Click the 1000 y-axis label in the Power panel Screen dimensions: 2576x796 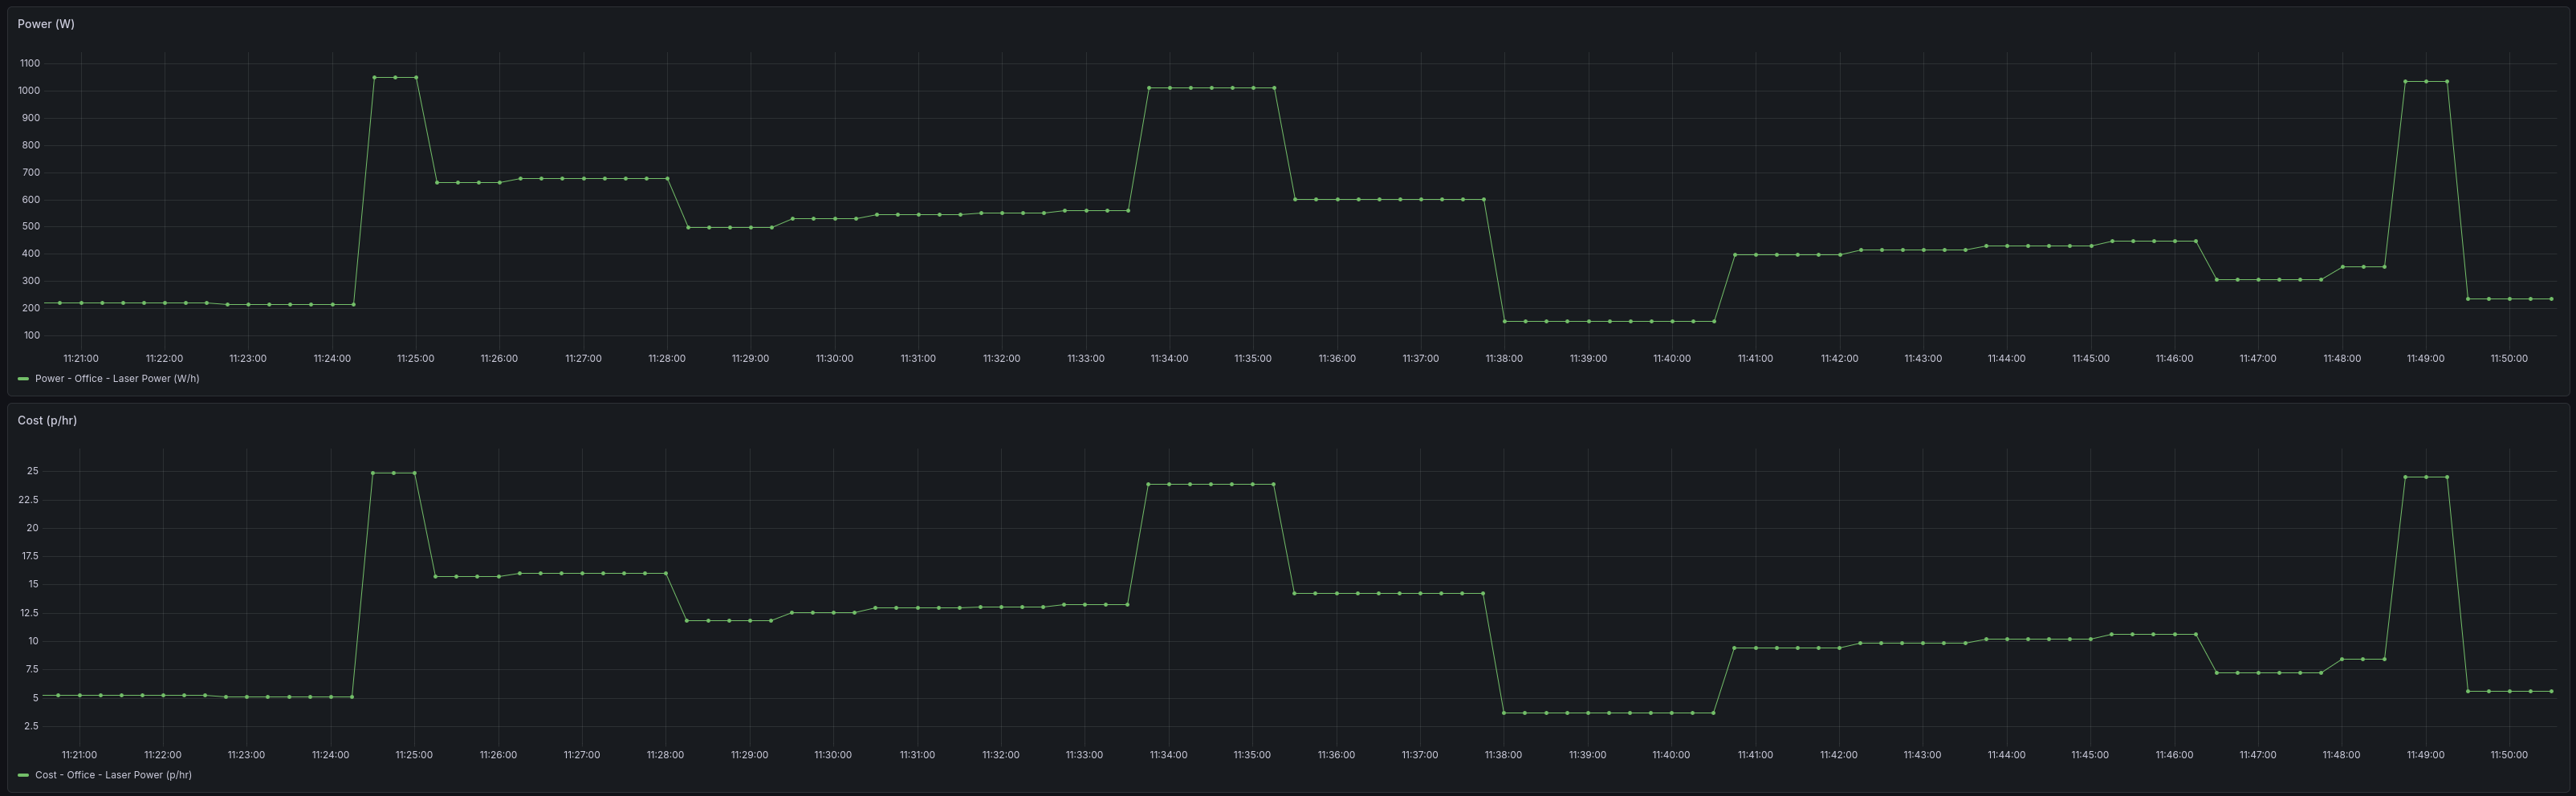click(x=29, y=91)
